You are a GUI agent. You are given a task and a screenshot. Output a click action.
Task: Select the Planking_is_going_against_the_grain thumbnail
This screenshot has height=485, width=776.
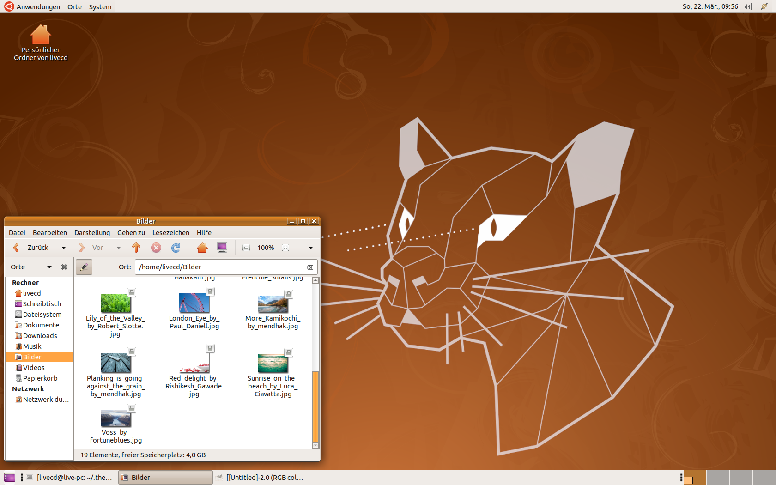(x=116, y=363)
